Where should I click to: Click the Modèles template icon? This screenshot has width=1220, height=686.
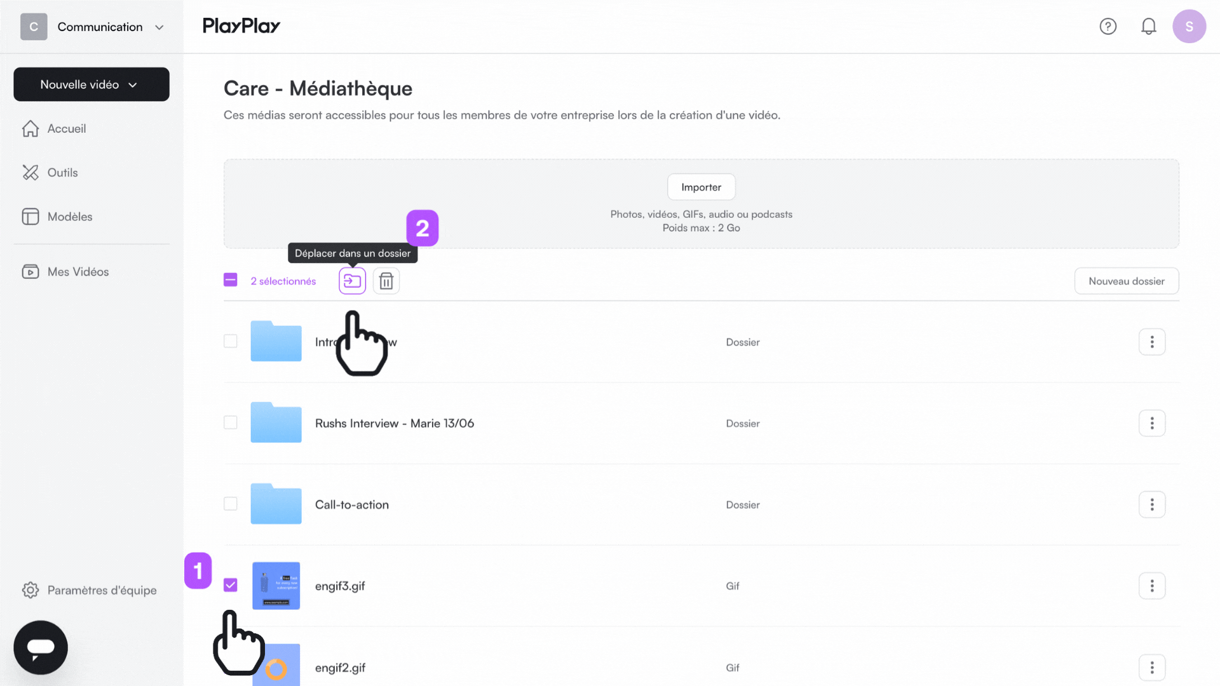point(30,217)
